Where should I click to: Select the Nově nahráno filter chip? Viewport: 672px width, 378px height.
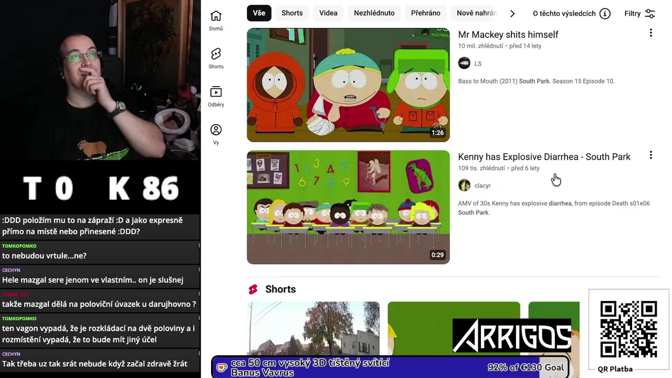pos(476,13)
